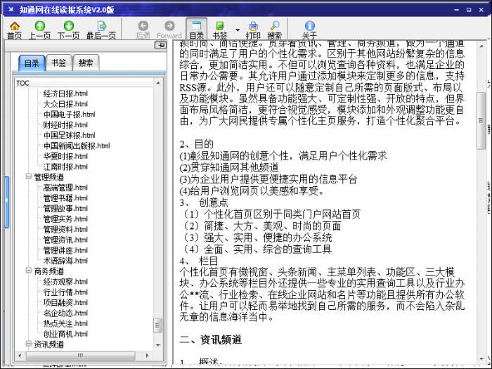Click the 下一页 next page icon
The height and width of the screenshot is (369, 492).
pyautogui.click(x=68, y=26)
